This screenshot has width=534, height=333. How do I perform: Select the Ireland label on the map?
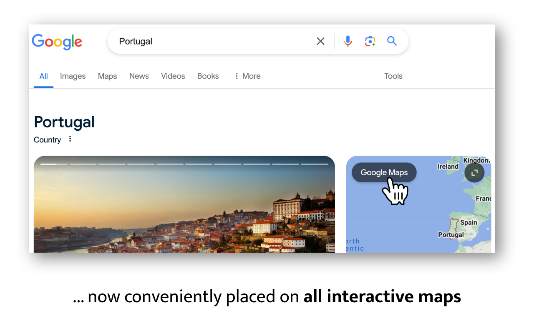coord(448,166)
